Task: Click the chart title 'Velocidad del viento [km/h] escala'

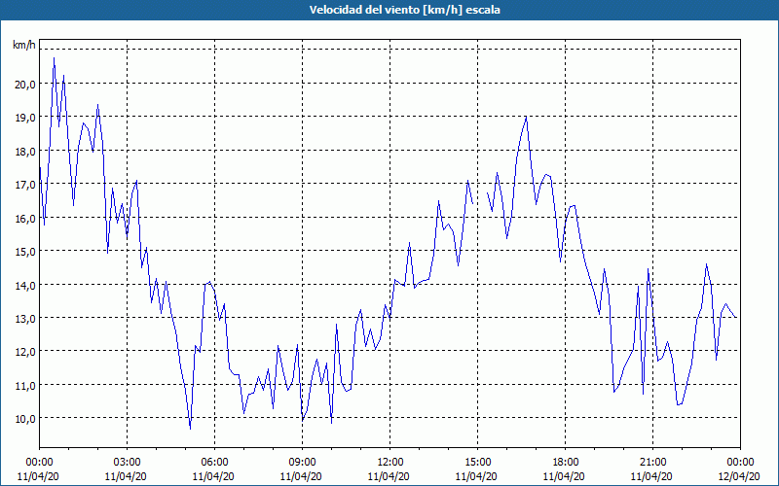Action: (404, 10)
